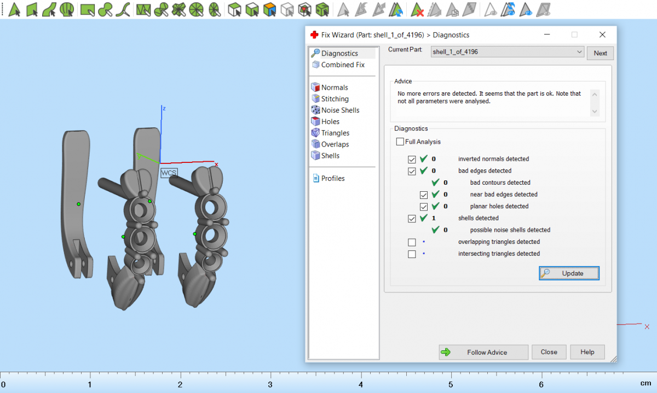This screenshot has width=657, height=393.
Task: Check the overlapping triangles detected box
Action: pos(412,242)
